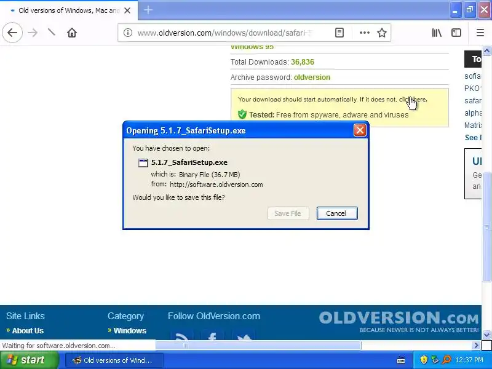Select the Old versions of Windows tab

point(69,10)
